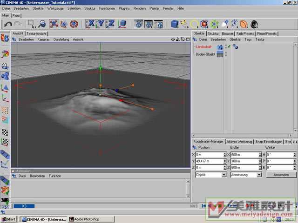Click the Landschaft landscape object icon
The width and height of the screenshot is (298, 223).
point(219,47)
